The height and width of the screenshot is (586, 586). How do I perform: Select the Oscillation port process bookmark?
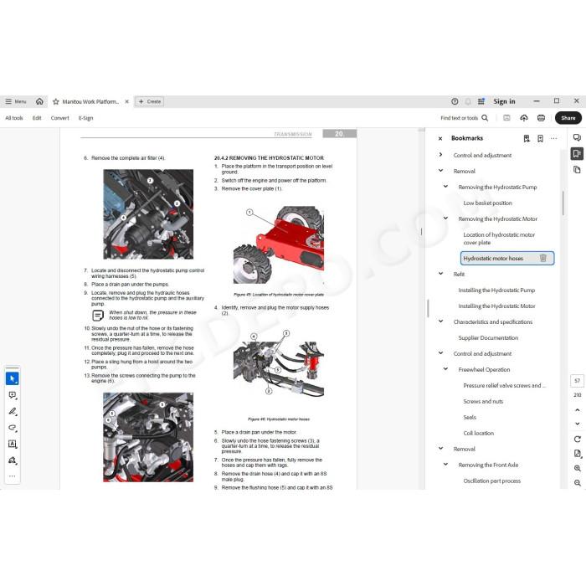[492, 481]
